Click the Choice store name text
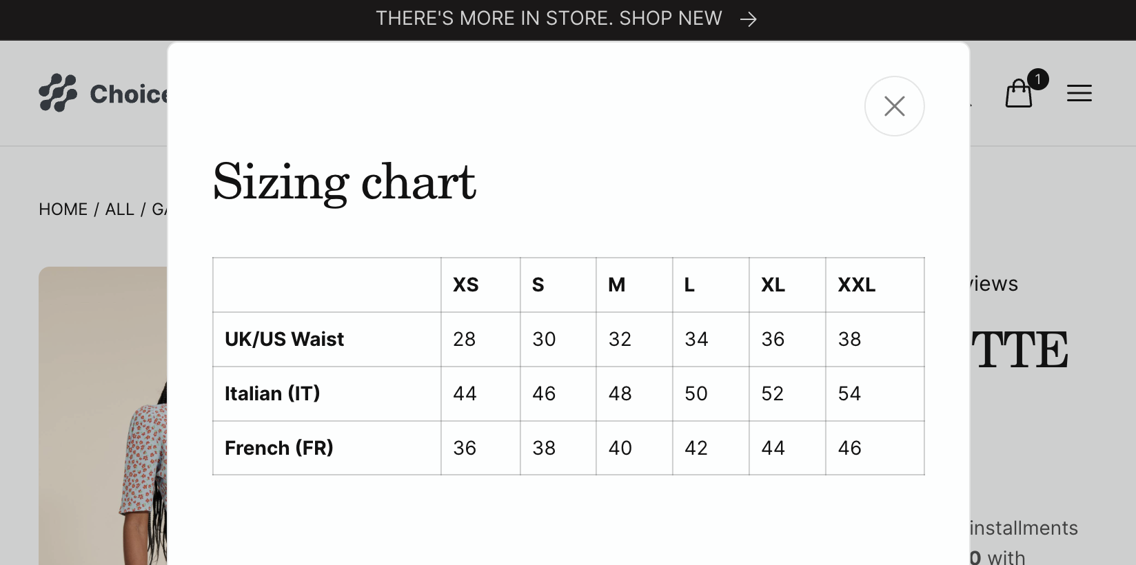Screen dimensions: 1136x565 (129, 94)
